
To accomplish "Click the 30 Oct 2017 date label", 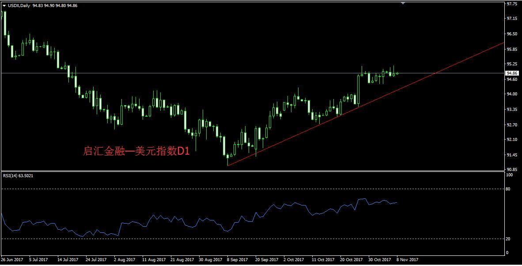I will point(379,260).
